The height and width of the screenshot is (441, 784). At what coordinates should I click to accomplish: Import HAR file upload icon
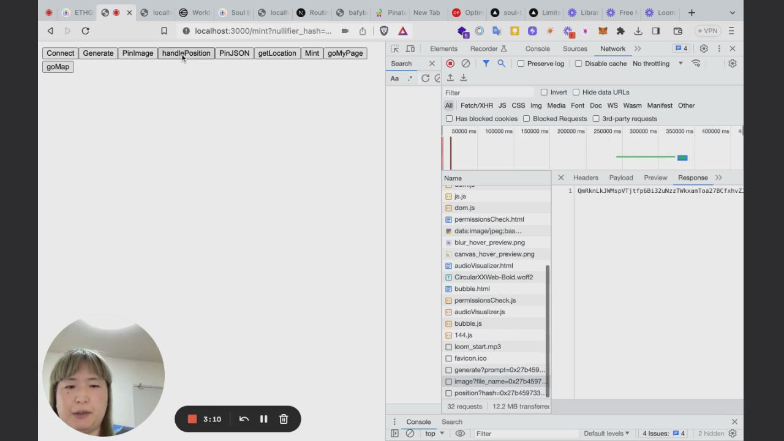[x=450, y=78]
